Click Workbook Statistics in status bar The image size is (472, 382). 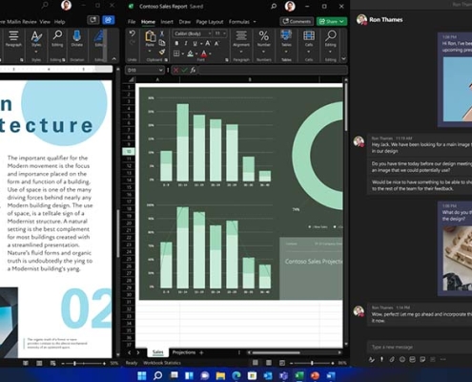point(162,363)
